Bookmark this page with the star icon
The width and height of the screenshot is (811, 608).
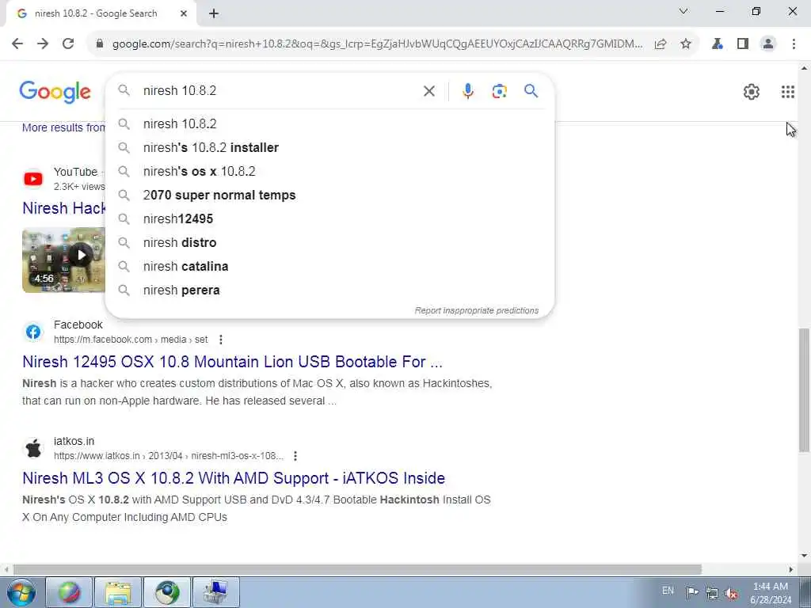click(x=686, y=44)
